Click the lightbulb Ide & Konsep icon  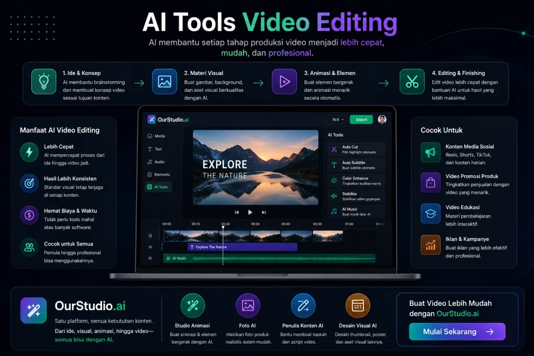pos(44,81)
